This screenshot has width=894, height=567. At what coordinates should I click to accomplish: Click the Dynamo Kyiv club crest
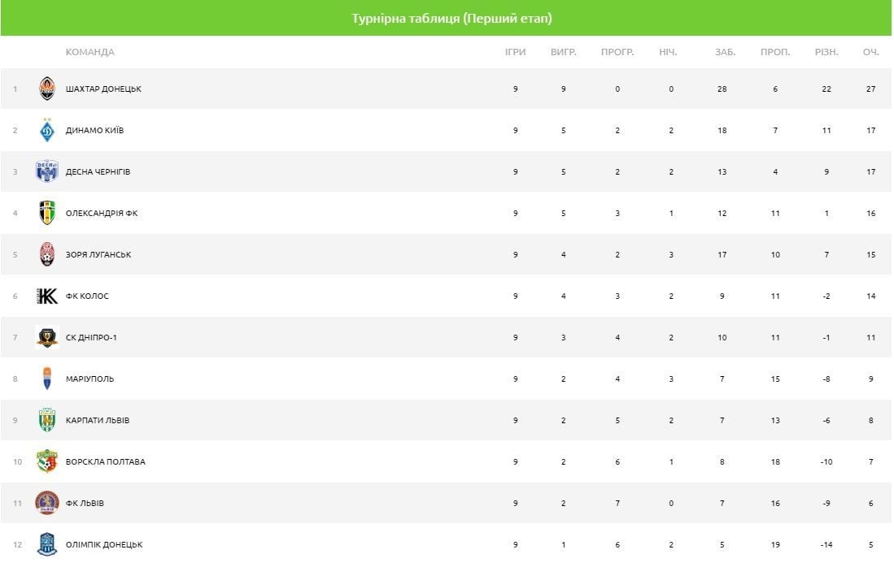[x=47, y=130]
